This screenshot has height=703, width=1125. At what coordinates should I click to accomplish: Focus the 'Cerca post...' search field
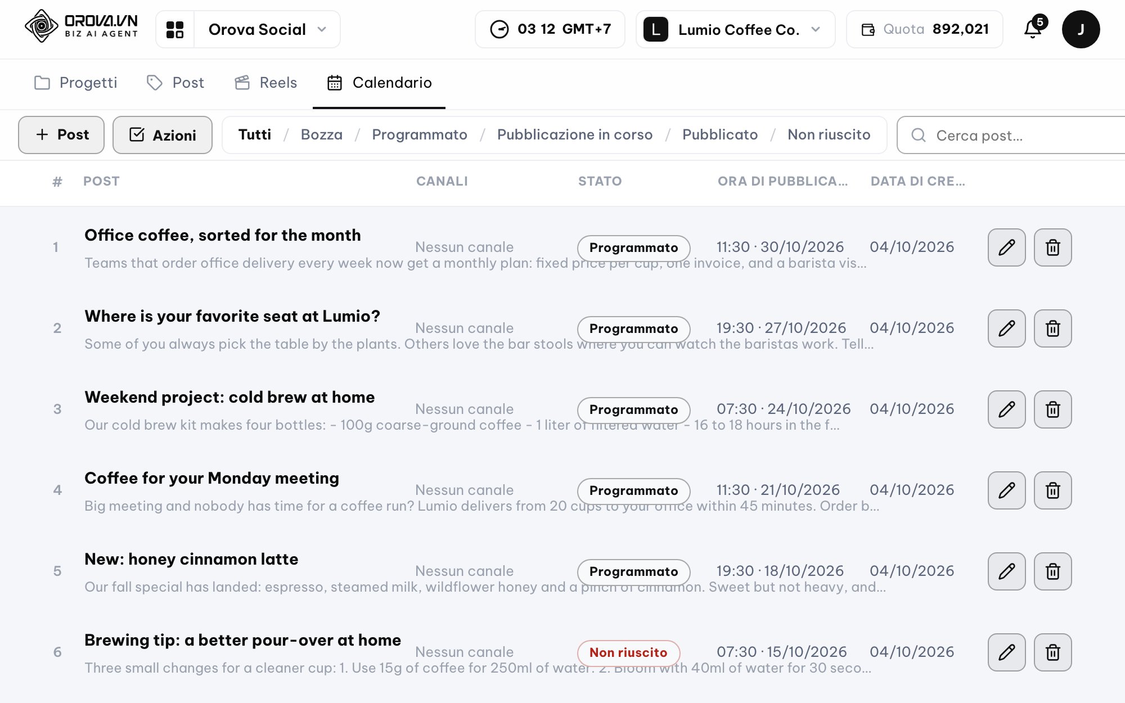[1011, 135]
